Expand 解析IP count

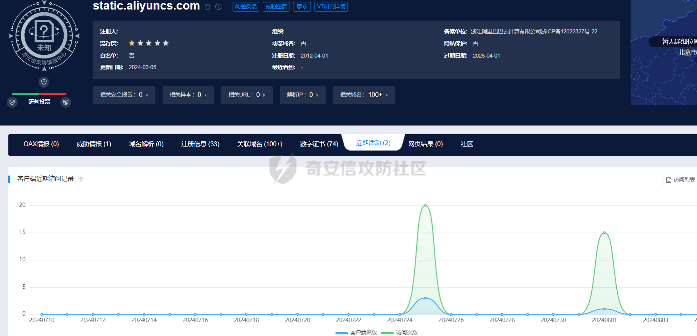click(x=303, y=95)
